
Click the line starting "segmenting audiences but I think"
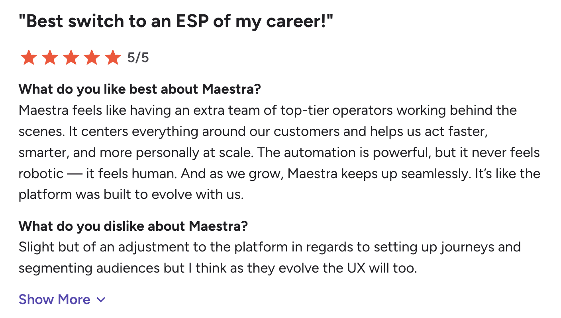(x=218, y=268)
